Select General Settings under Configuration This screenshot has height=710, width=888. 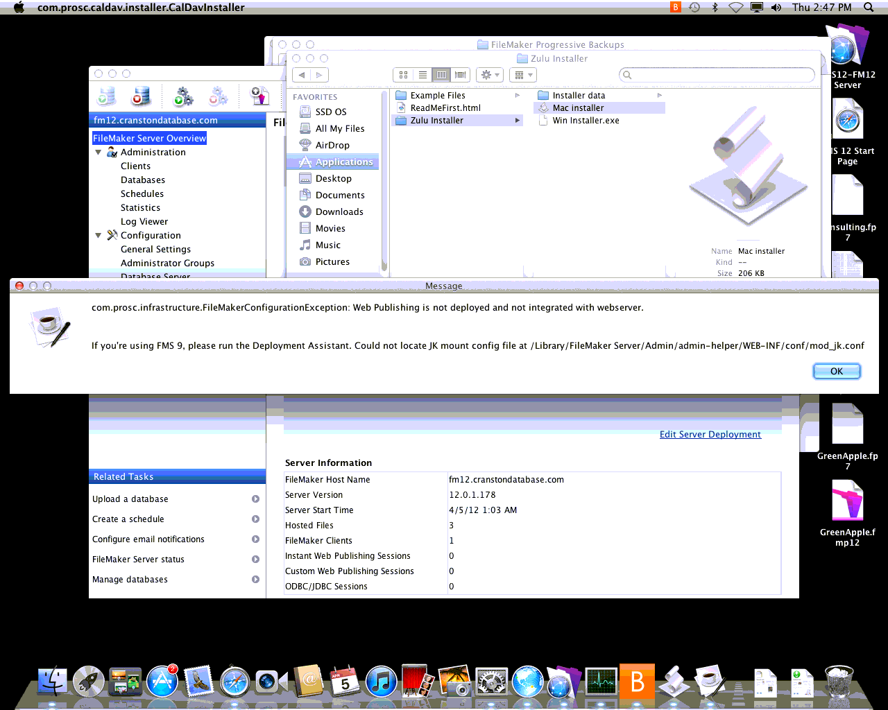coord(155,250)
